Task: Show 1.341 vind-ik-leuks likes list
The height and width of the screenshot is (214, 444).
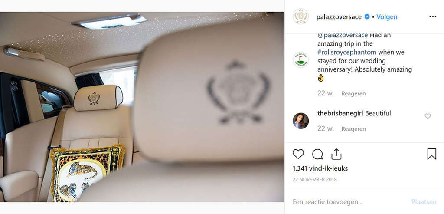Action: [320, 169]
